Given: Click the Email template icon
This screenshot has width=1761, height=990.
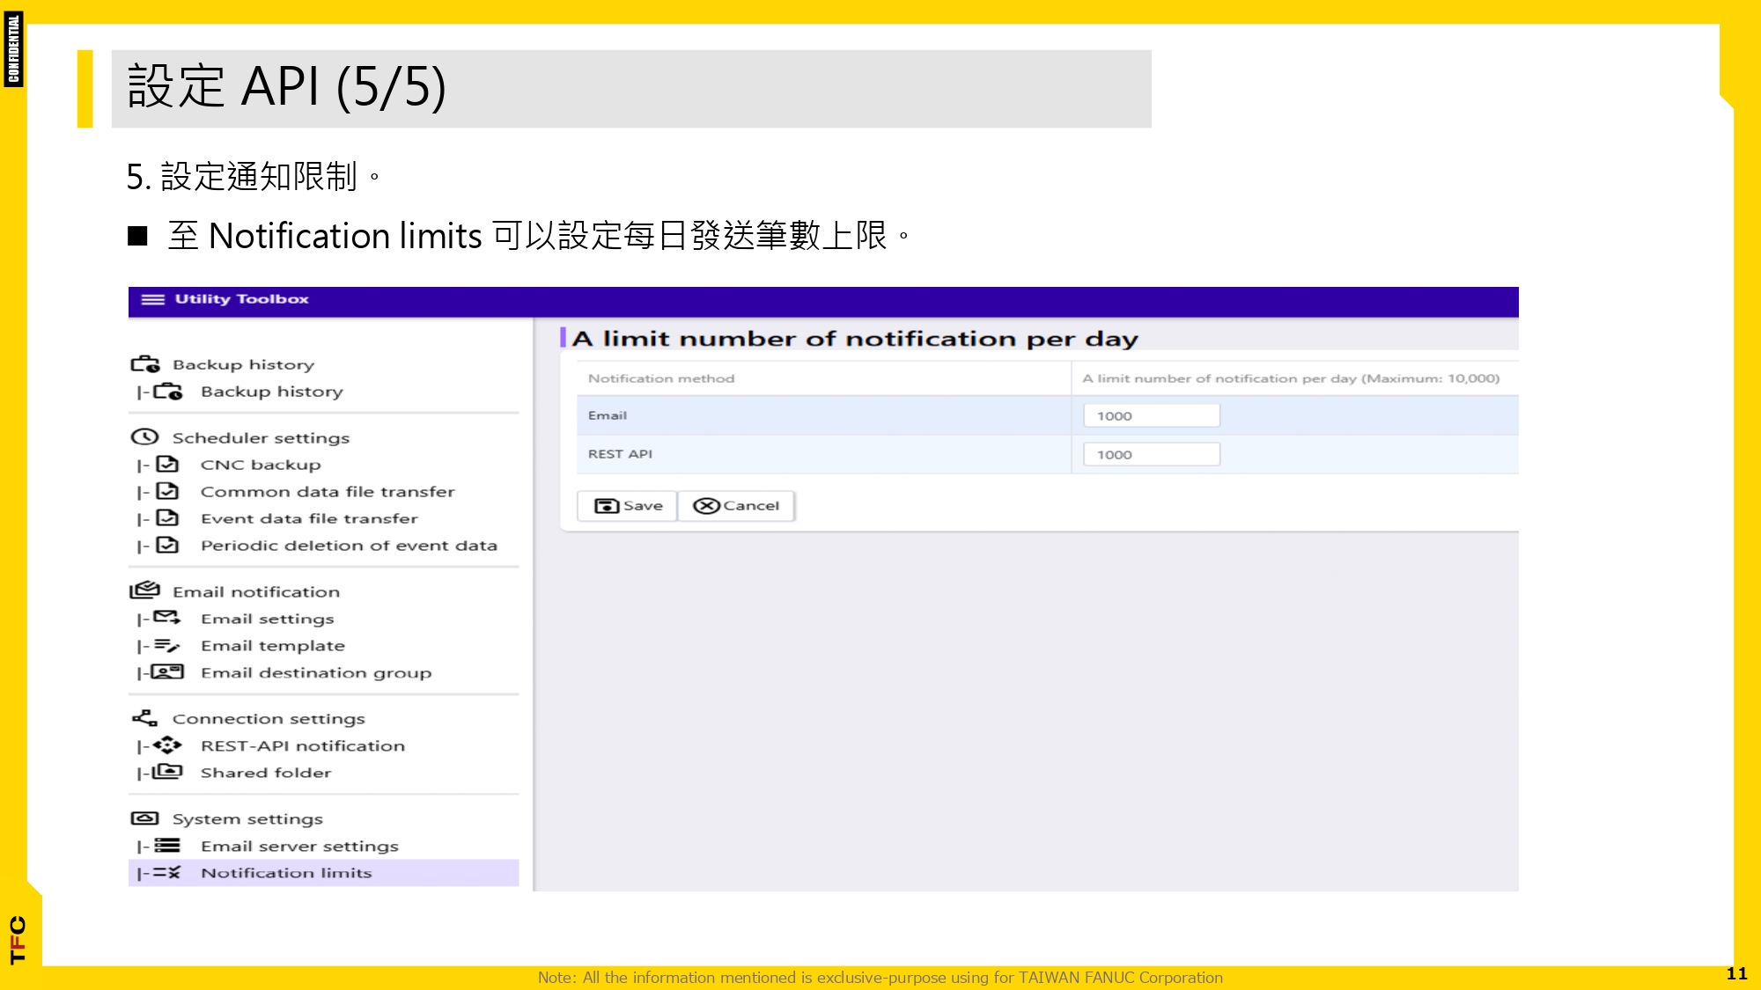Looking at the screenshot, I should (x=167, y=645).
